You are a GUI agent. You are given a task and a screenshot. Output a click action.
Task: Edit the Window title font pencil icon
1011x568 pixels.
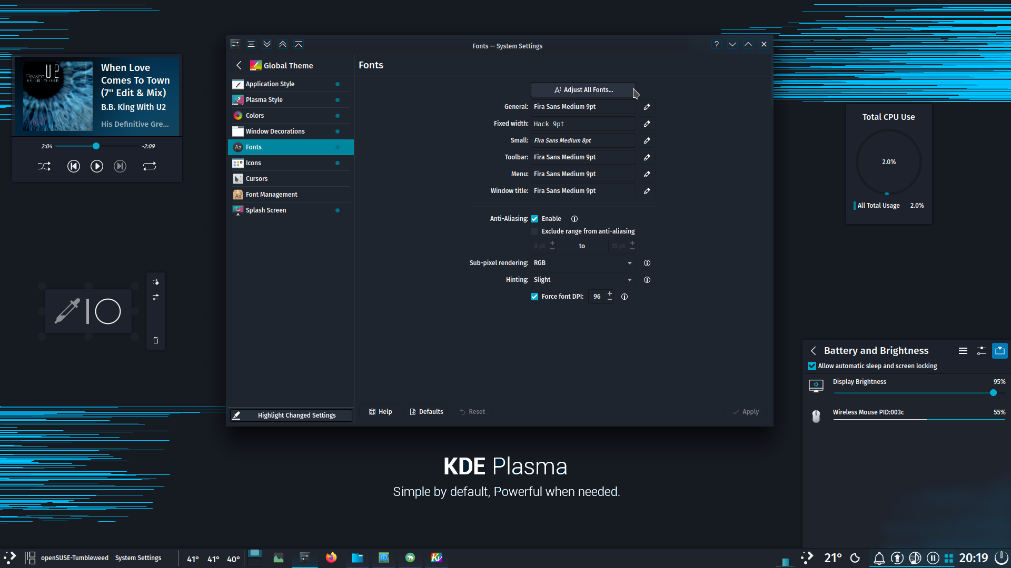pos(647,191)
